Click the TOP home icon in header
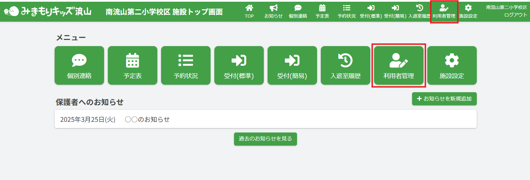Screen dimensions: 530x180 point(249,11)
